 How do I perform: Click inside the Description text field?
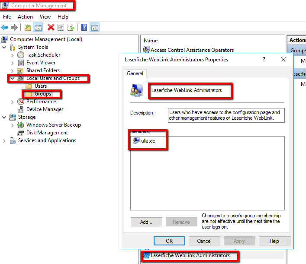[226, 115]
